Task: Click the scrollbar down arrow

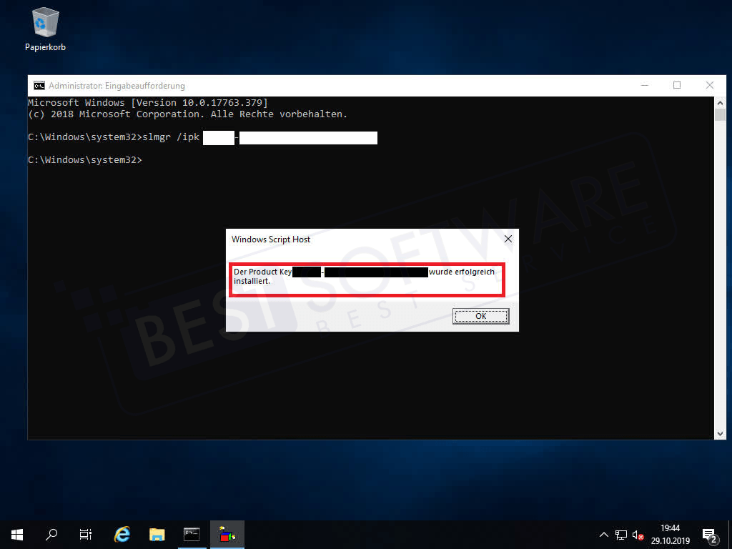Action: coord(720,432)
